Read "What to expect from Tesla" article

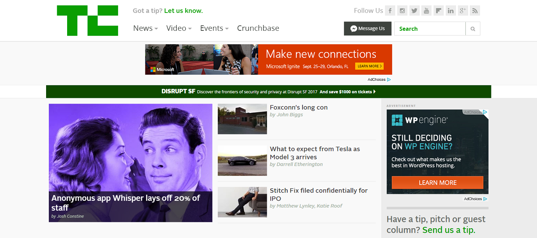tap(315, 153)
